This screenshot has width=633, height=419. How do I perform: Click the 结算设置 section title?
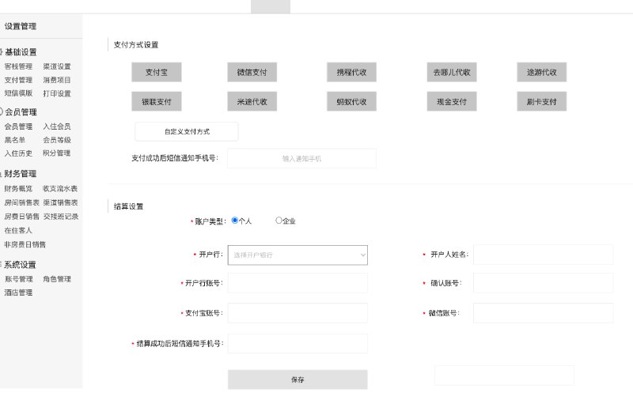128,206
